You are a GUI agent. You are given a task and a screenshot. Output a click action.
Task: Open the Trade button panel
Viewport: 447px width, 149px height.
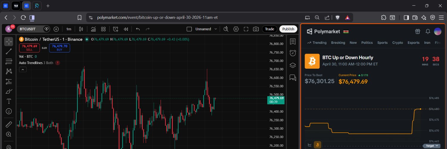click(269, 29)
